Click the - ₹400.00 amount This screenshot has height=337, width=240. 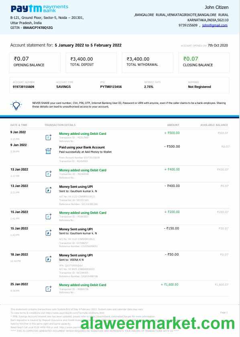(x=172, y=186)
